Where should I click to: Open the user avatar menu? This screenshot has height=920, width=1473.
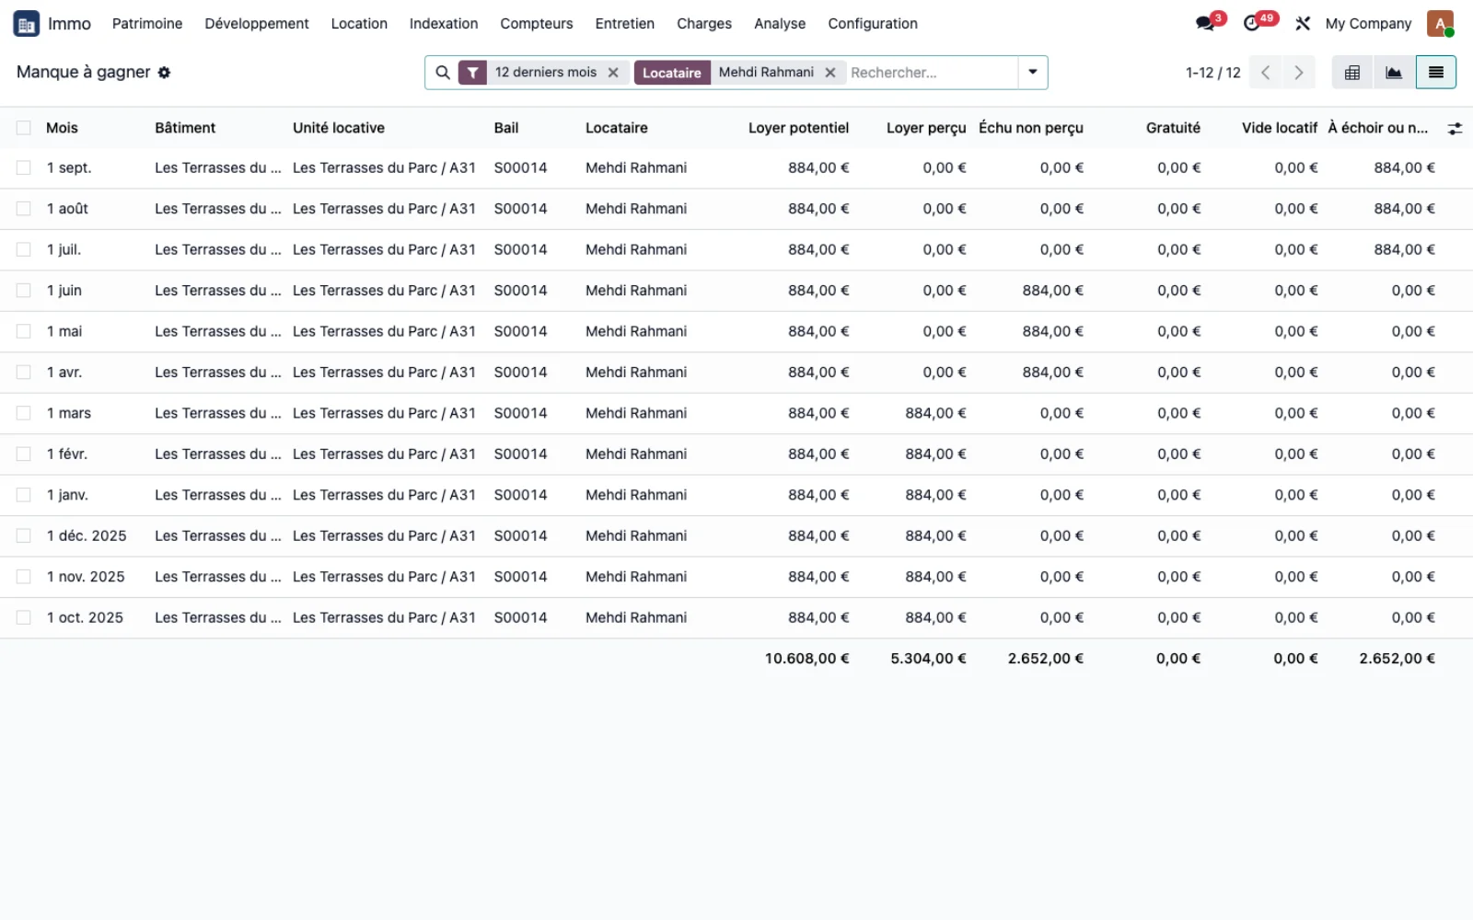pos(1440,24)
